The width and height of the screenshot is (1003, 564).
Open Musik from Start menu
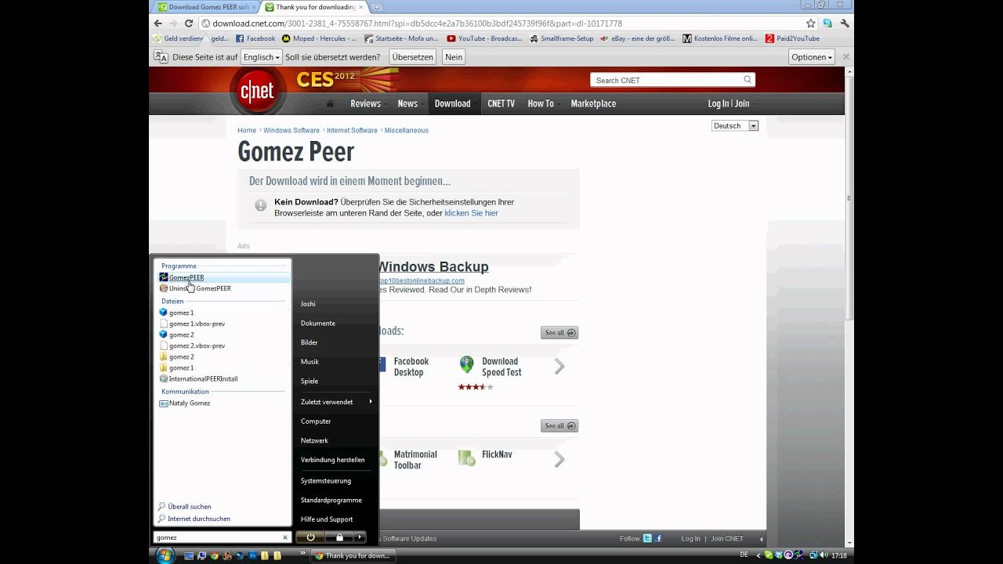click(x=310, y=362)
